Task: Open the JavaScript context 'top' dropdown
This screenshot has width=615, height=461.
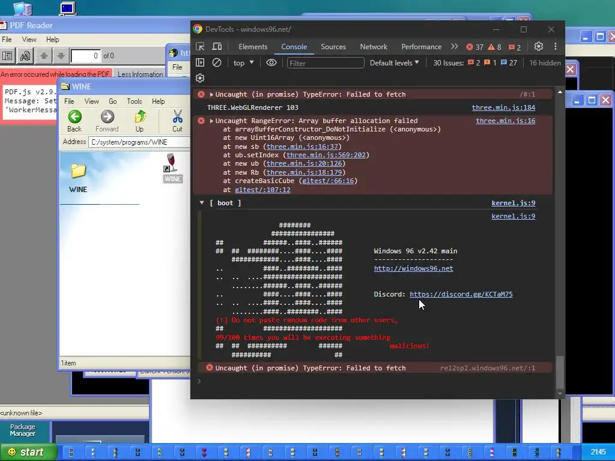Action: coord(244,62)
